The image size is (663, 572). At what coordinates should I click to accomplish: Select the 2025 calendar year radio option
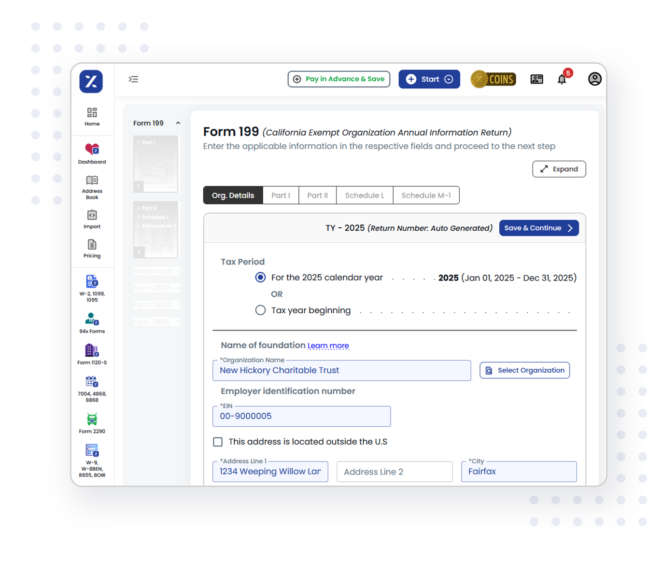[260, 278]
